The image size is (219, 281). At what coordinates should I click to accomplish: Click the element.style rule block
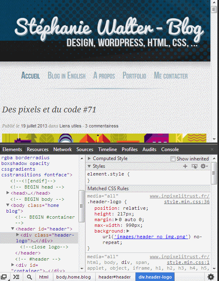[x=148, y=177]
